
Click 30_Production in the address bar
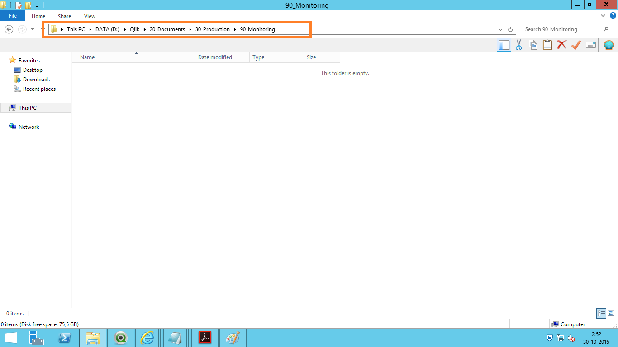213,29
